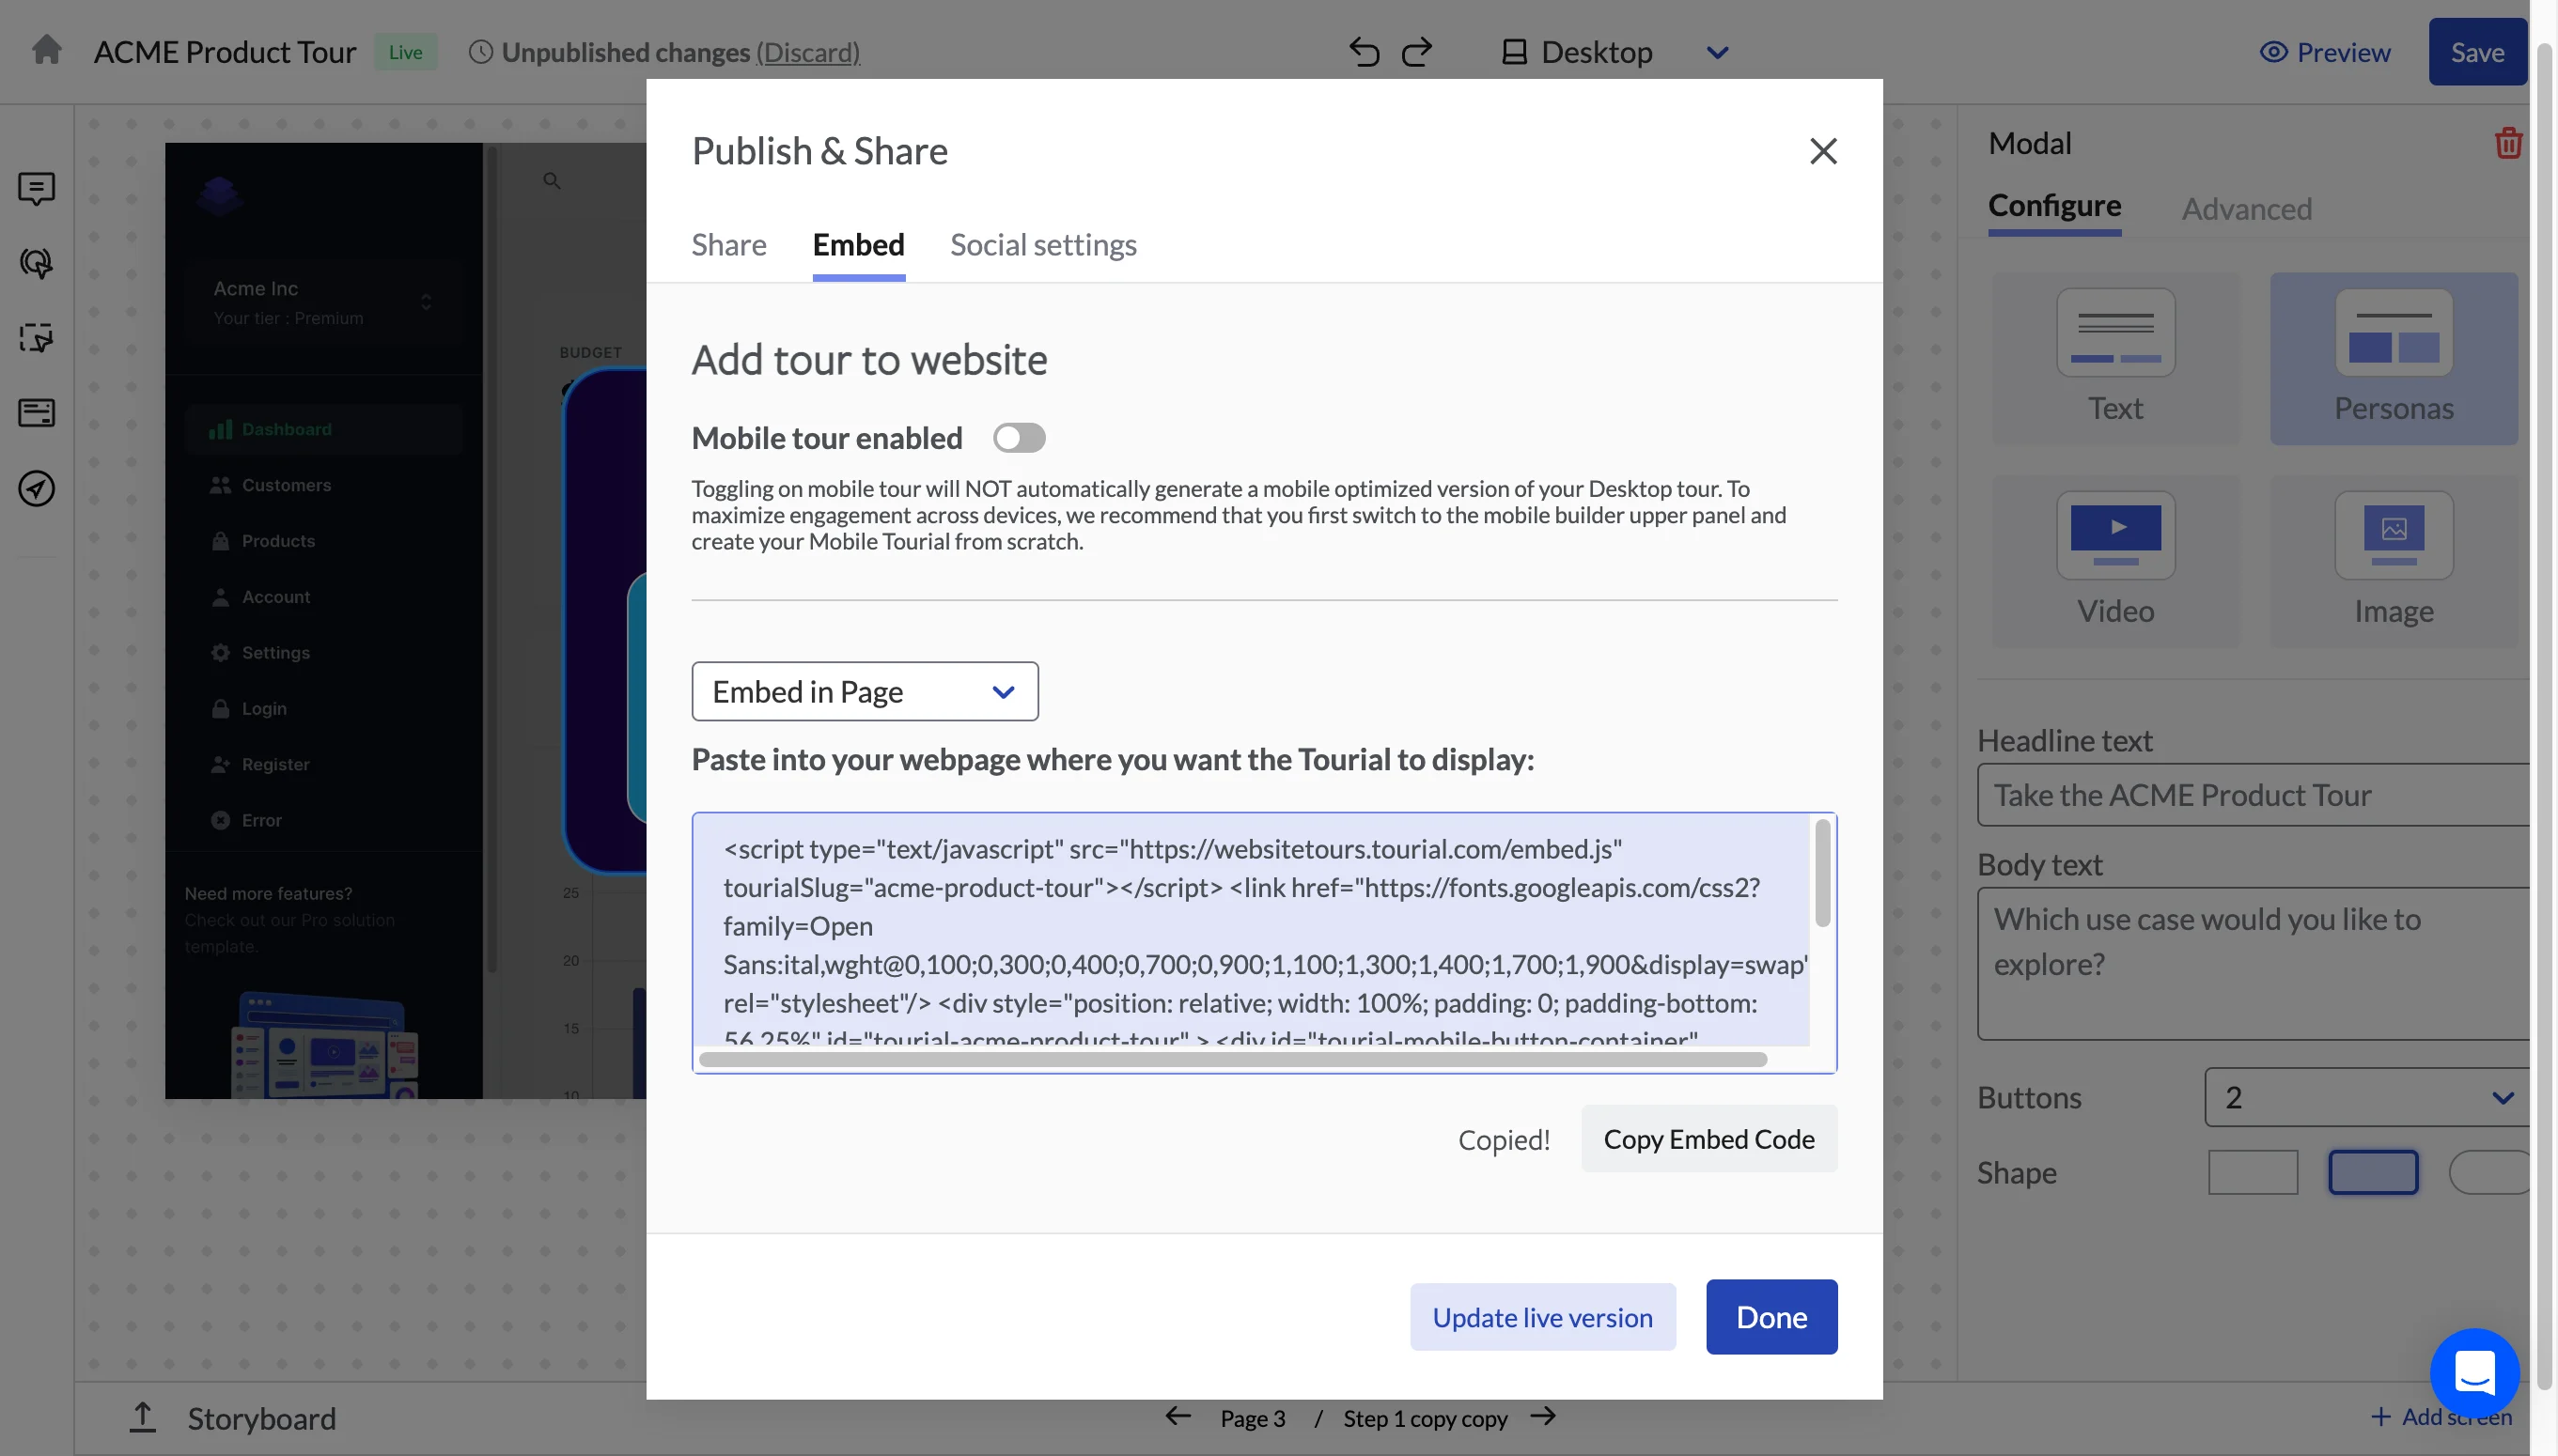
Task: Click Add screen
Action: coord(2441,1417)
